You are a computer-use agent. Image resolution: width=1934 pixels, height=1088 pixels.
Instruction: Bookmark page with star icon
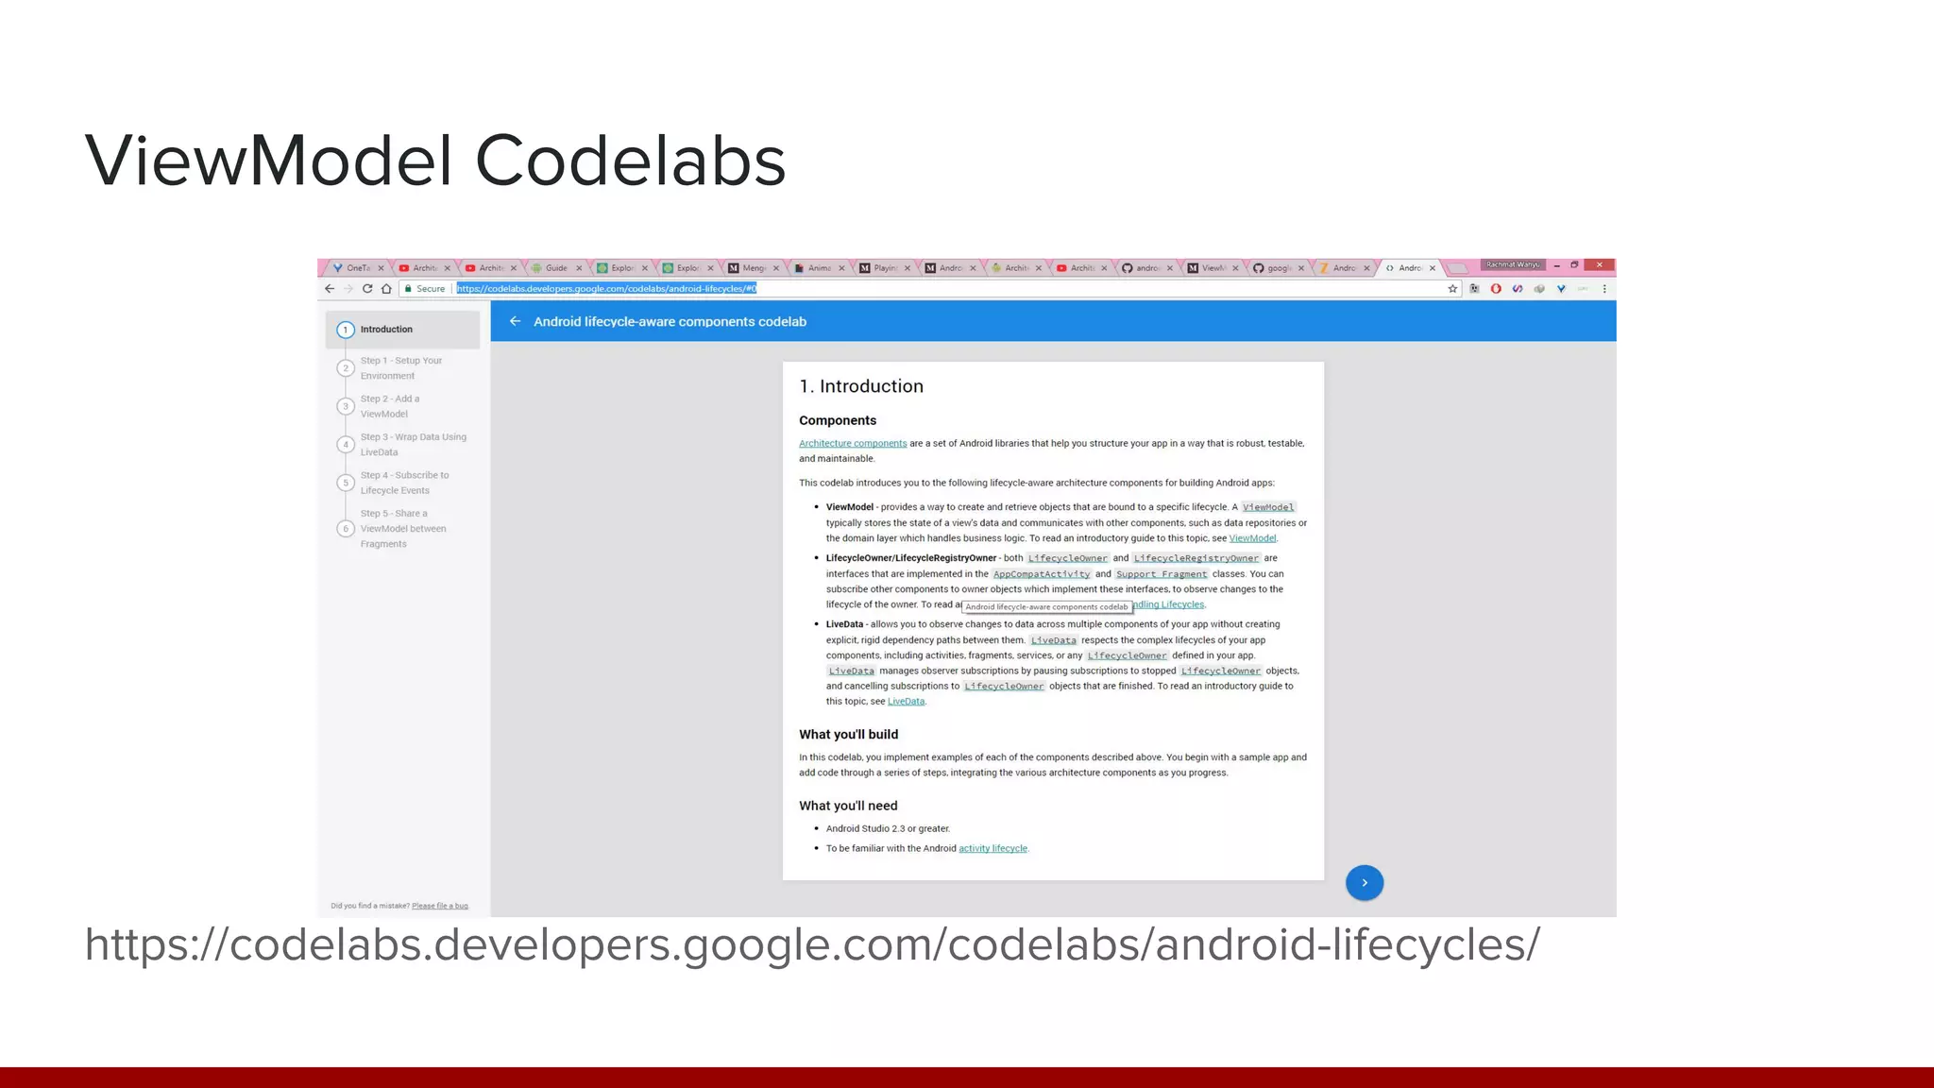[x=1452, y=289]
